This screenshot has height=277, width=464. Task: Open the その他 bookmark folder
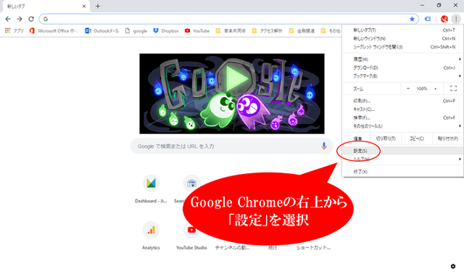pyautogui.click(x=331, y=30)
